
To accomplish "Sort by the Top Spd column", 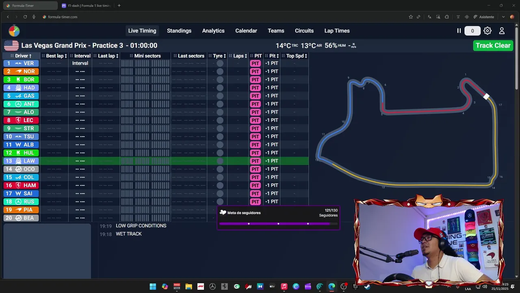I will tap(295, 56).
